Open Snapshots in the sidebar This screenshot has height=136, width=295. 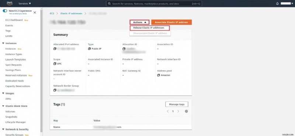pos(11,117)
